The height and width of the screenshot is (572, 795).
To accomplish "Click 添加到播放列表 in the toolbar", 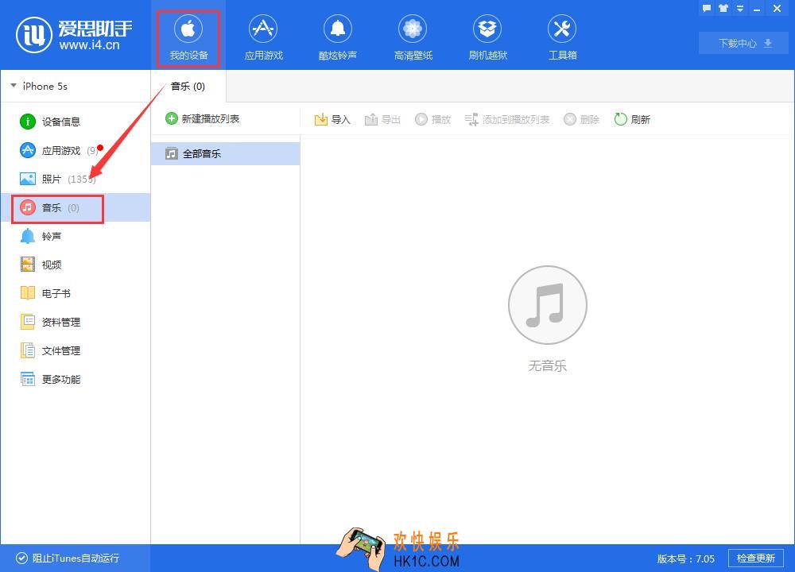I will point(507,120).
